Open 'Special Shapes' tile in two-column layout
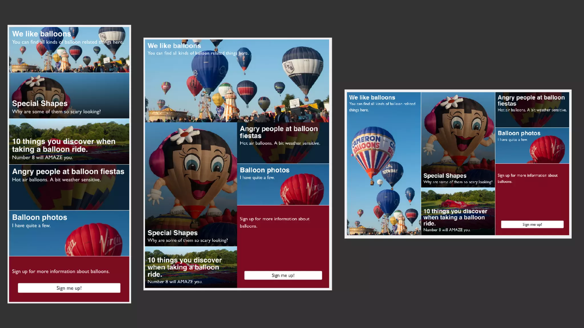Screen dimensions: 584x328 [173, 233]
